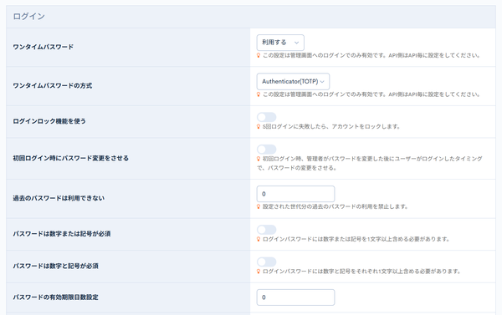Click the 過去のパスワードは利用できない label
Screen dimensions: 502x315
[x=59, y=198]
